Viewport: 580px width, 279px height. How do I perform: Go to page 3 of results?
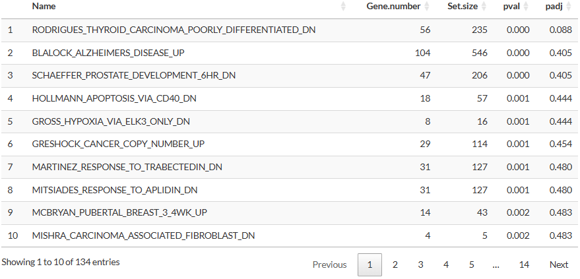coord(420,264)
